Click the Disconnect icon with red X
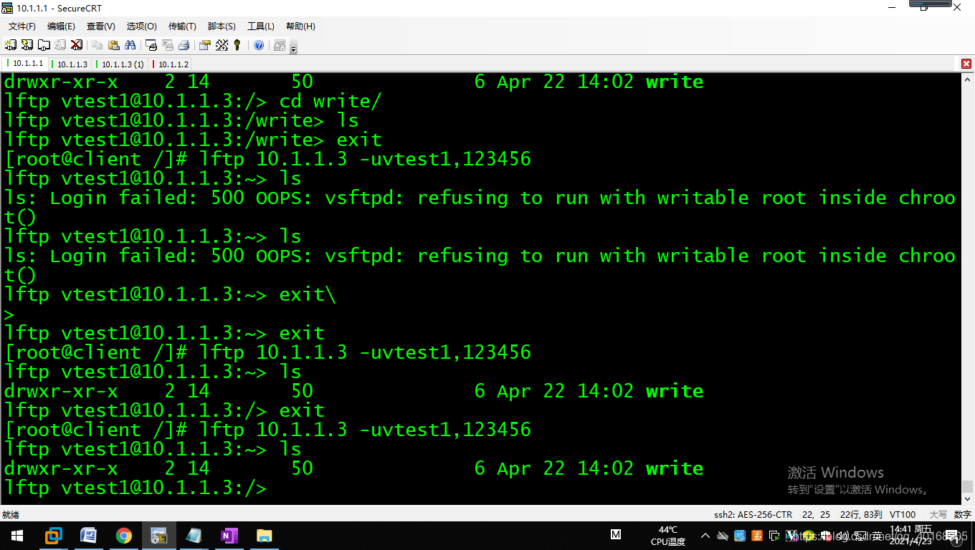Screen dimensions: 975x550 coord(76,45)
